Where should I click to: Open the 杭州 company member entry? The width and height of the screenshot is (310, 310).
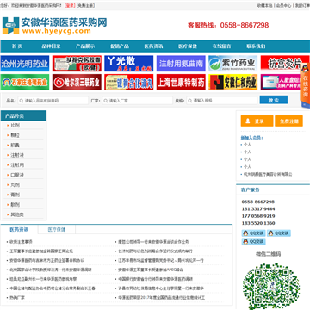[268, 174]
